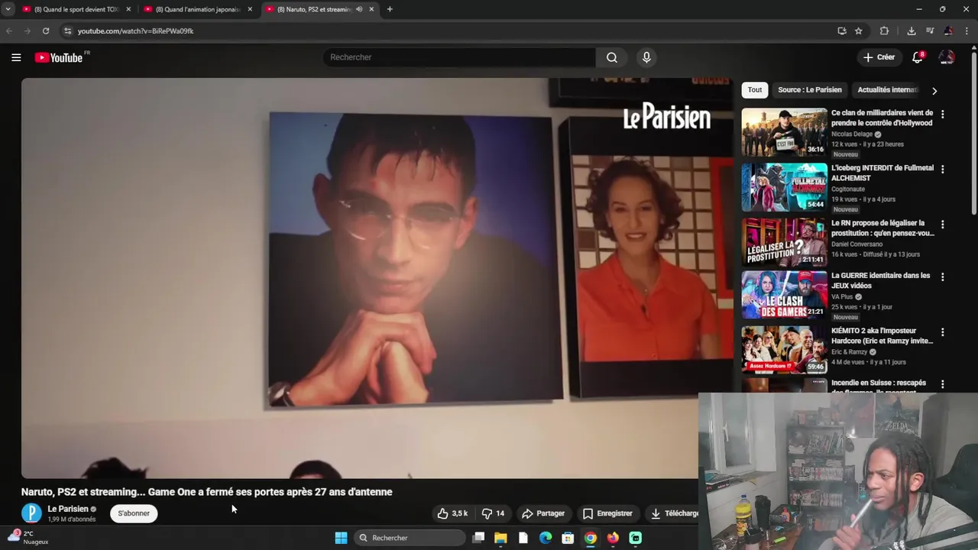Open options for RN prostitution video
978x550 pixels.
[x=942, y=225]
